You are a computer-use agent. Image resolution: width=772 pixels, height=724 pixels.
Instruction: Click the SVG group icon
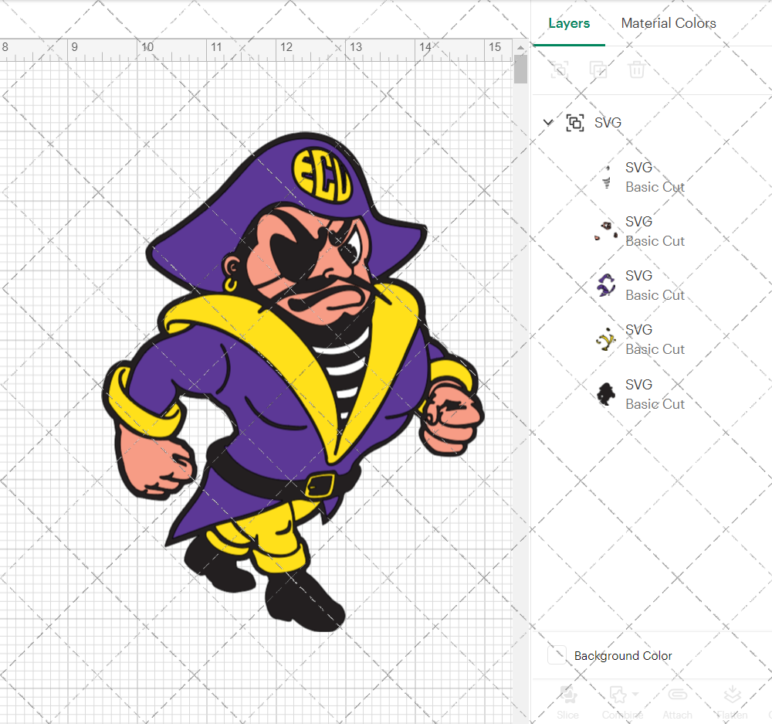575,123
